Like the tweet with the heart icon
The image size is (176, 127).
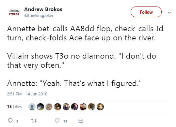point(57,120)
